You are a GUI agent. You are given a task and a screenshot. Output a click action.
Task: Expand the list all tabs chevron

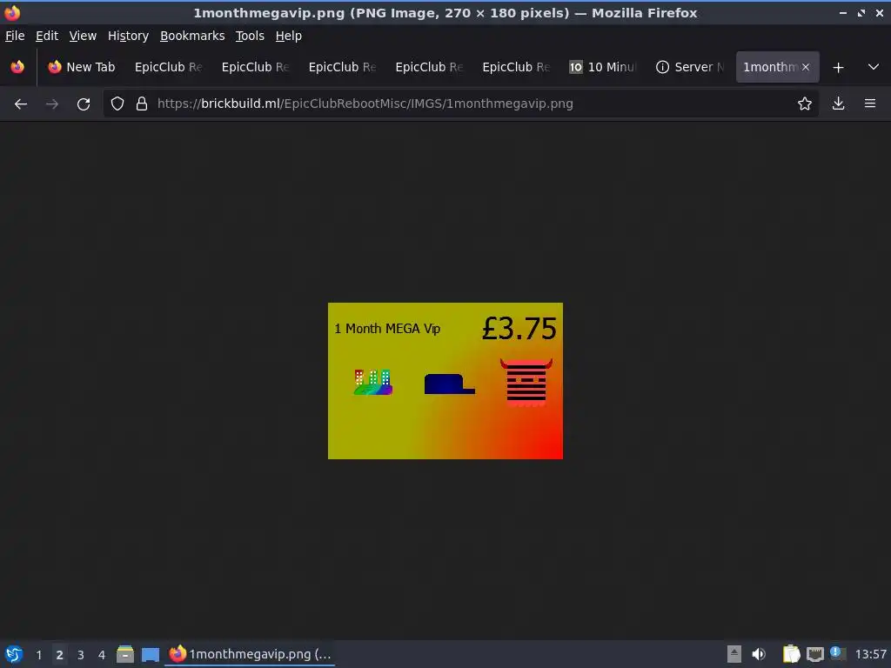874,67
